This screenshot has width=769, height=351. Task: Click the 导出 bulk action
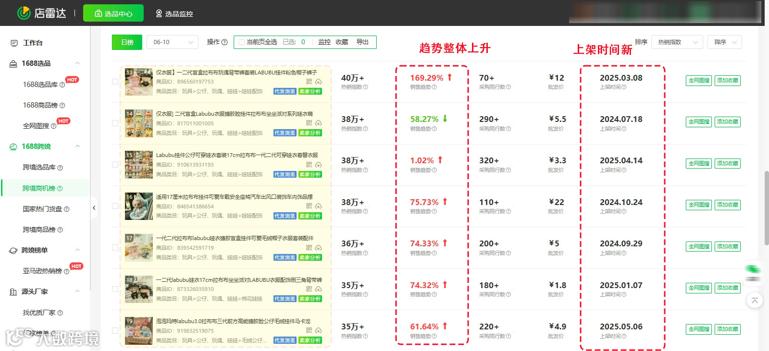point(362,42)
